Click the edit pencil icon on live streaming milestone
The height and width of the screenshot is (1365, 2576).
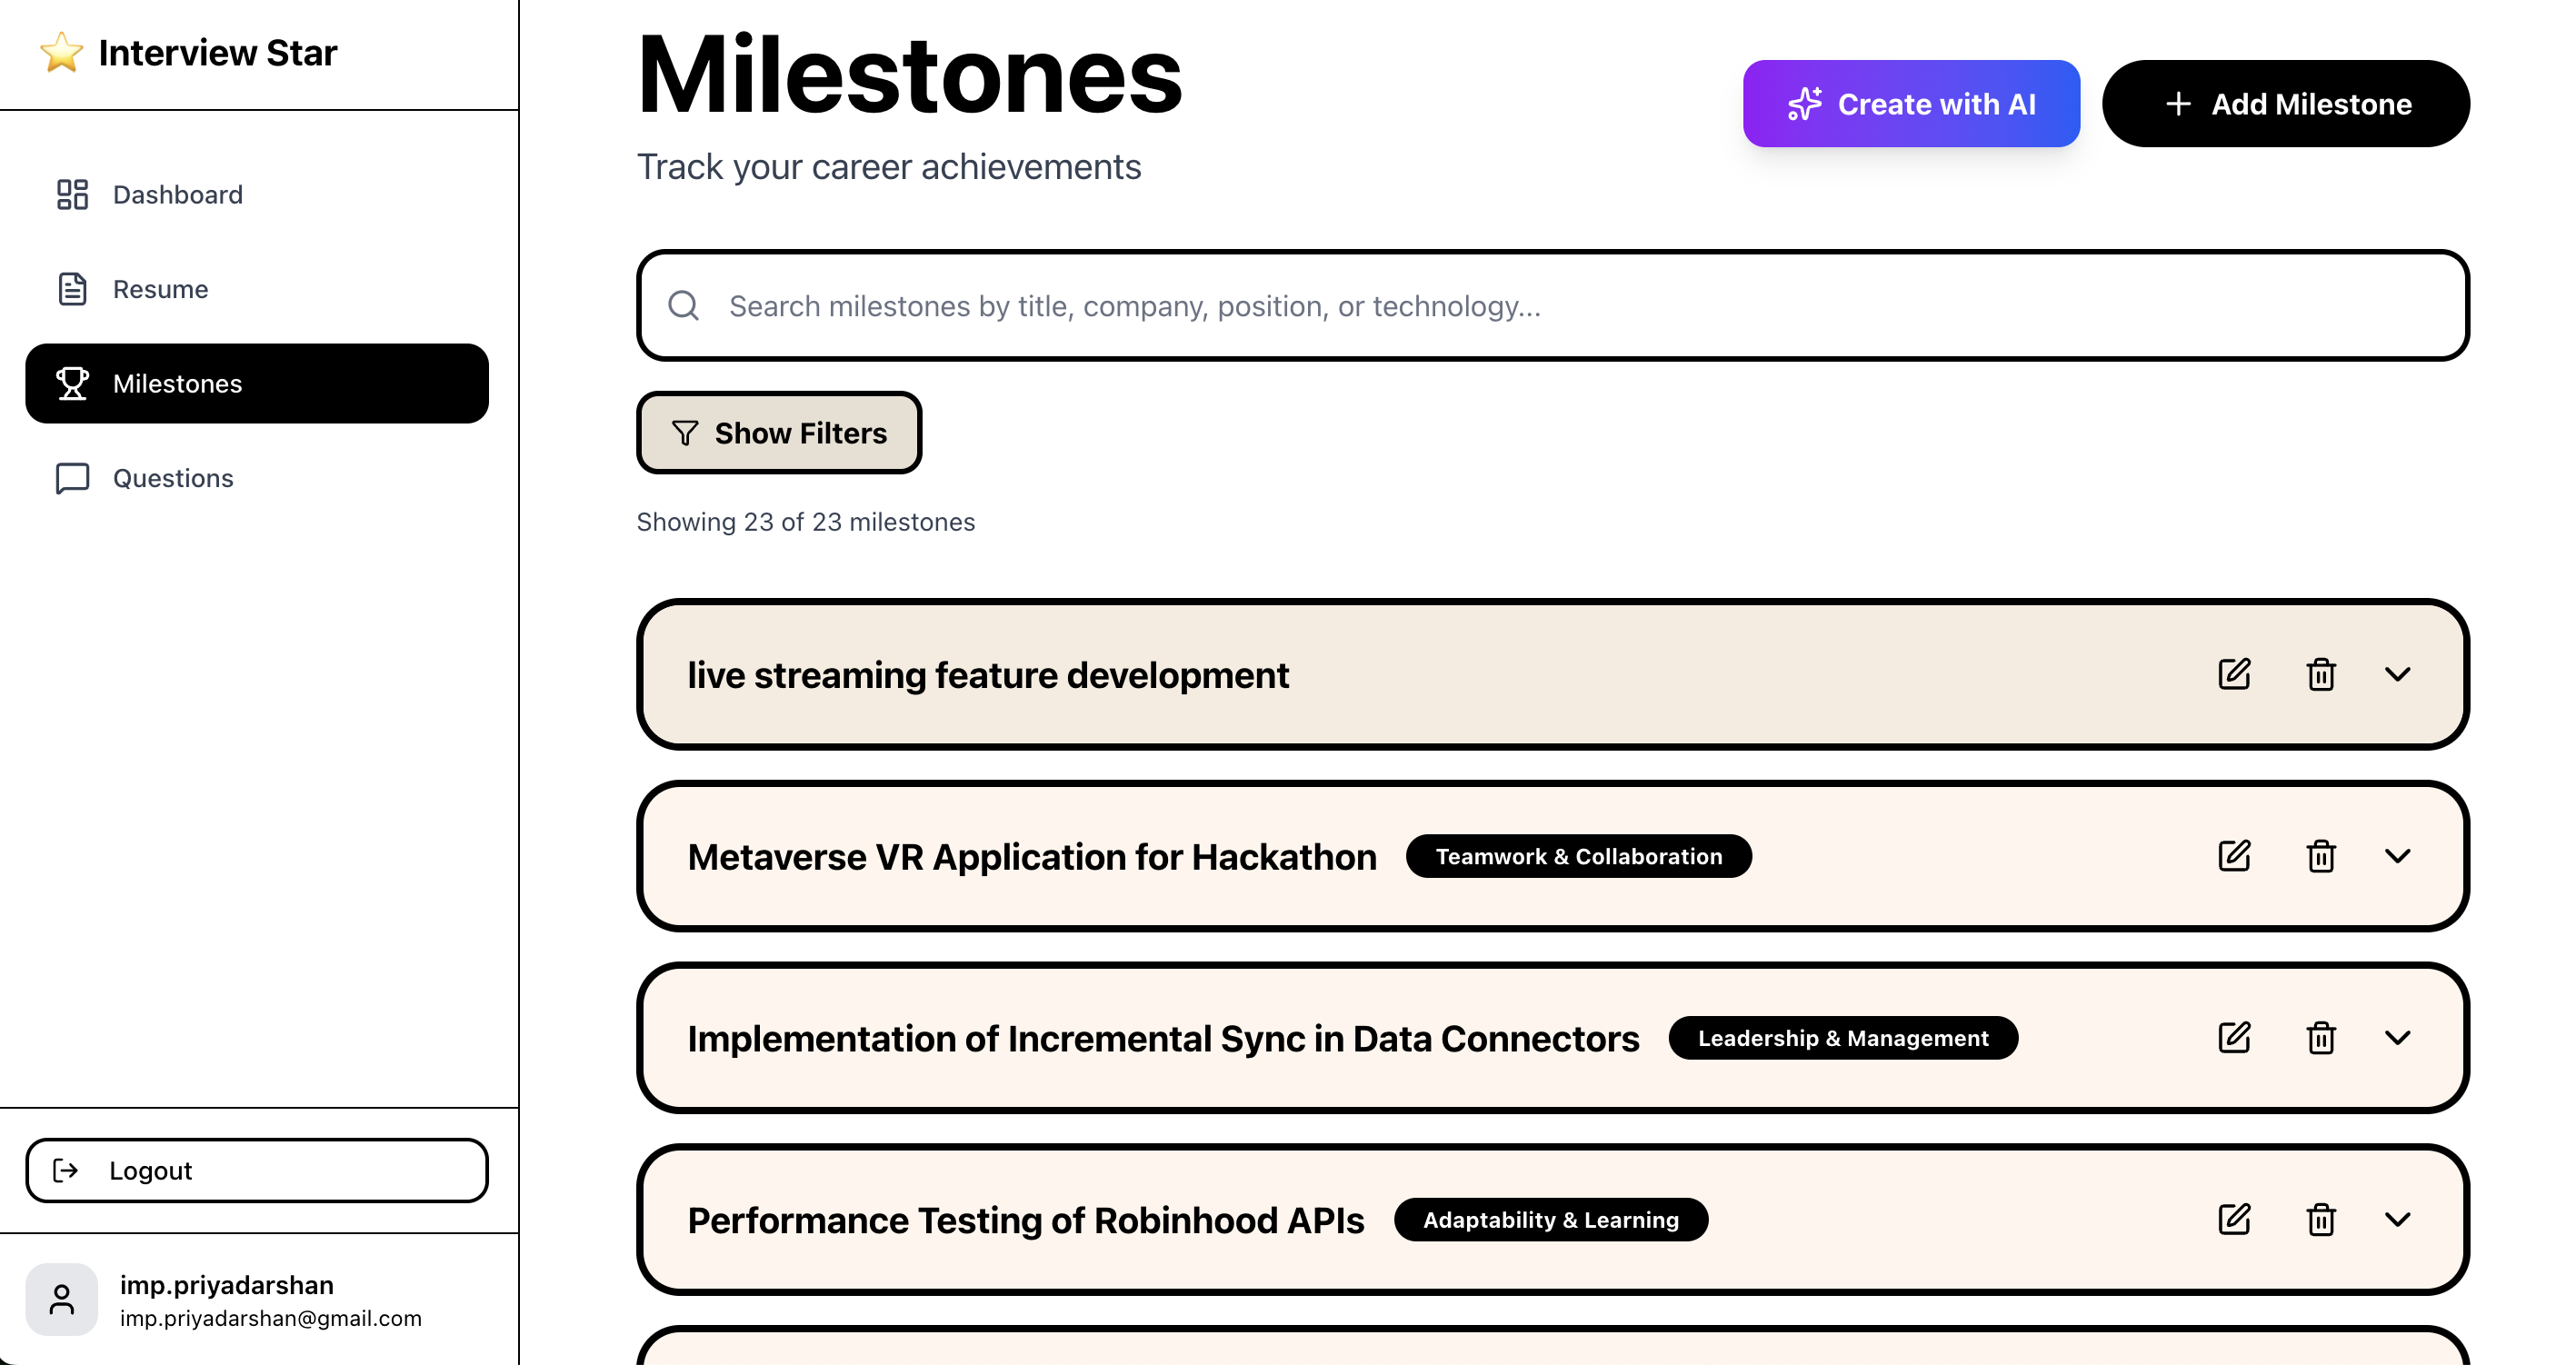(x=2235, y=674)
